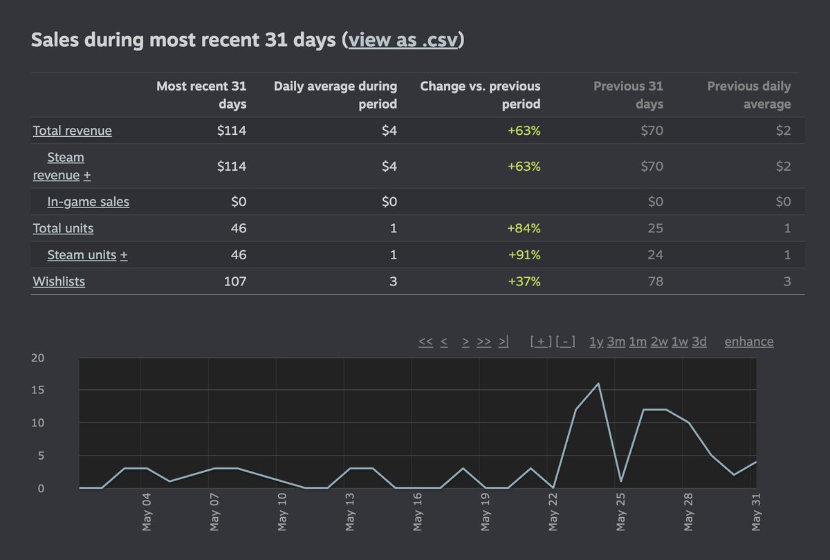
Task: Jump to latest data using >| control
Action: coord(502,341)
